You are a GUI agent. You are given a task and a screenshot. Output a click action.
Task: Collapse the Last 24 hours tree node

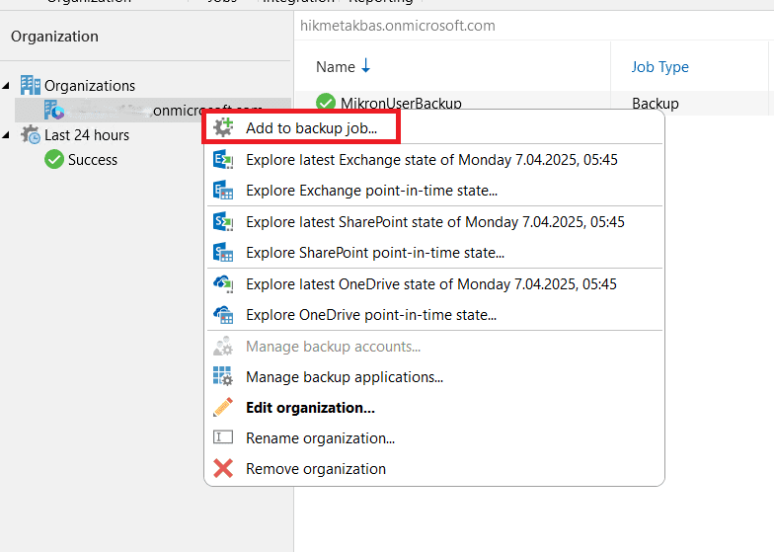pyautogui.click(x=6, y=135)
